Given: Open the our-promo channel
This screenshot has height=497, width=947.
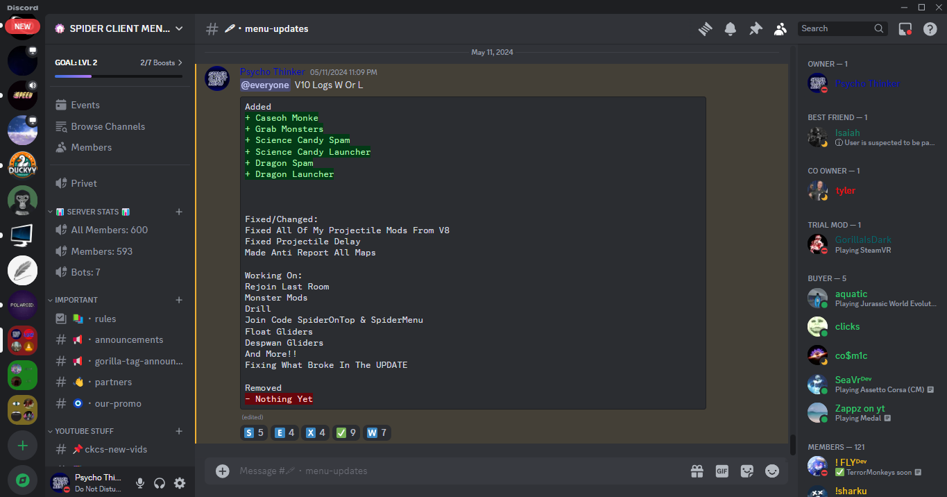Looking at the screenshot, I should coord(120,403).
